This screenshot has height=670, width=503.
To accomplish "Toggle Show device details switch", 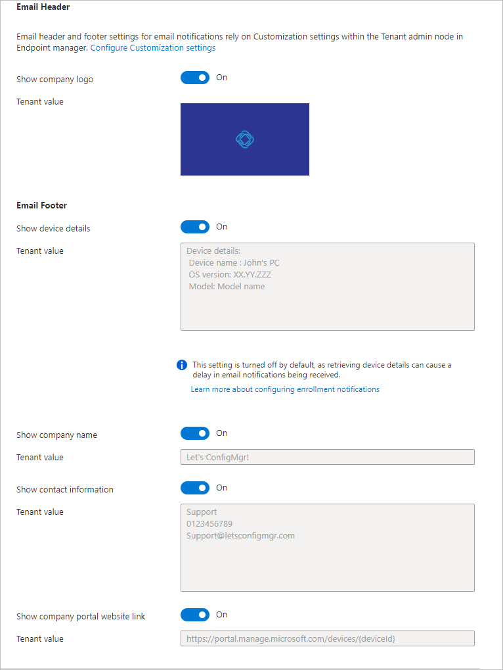I will (x=195, y=227).
